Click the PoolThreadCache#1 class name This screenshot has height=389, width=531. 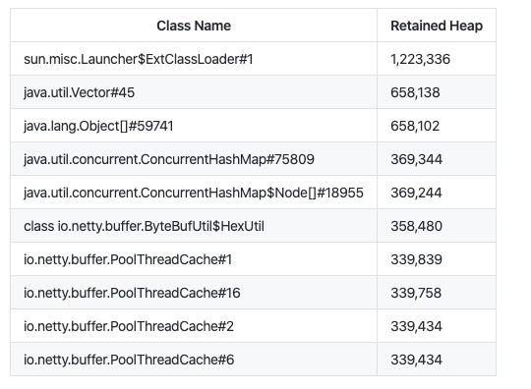coord(128,259)
